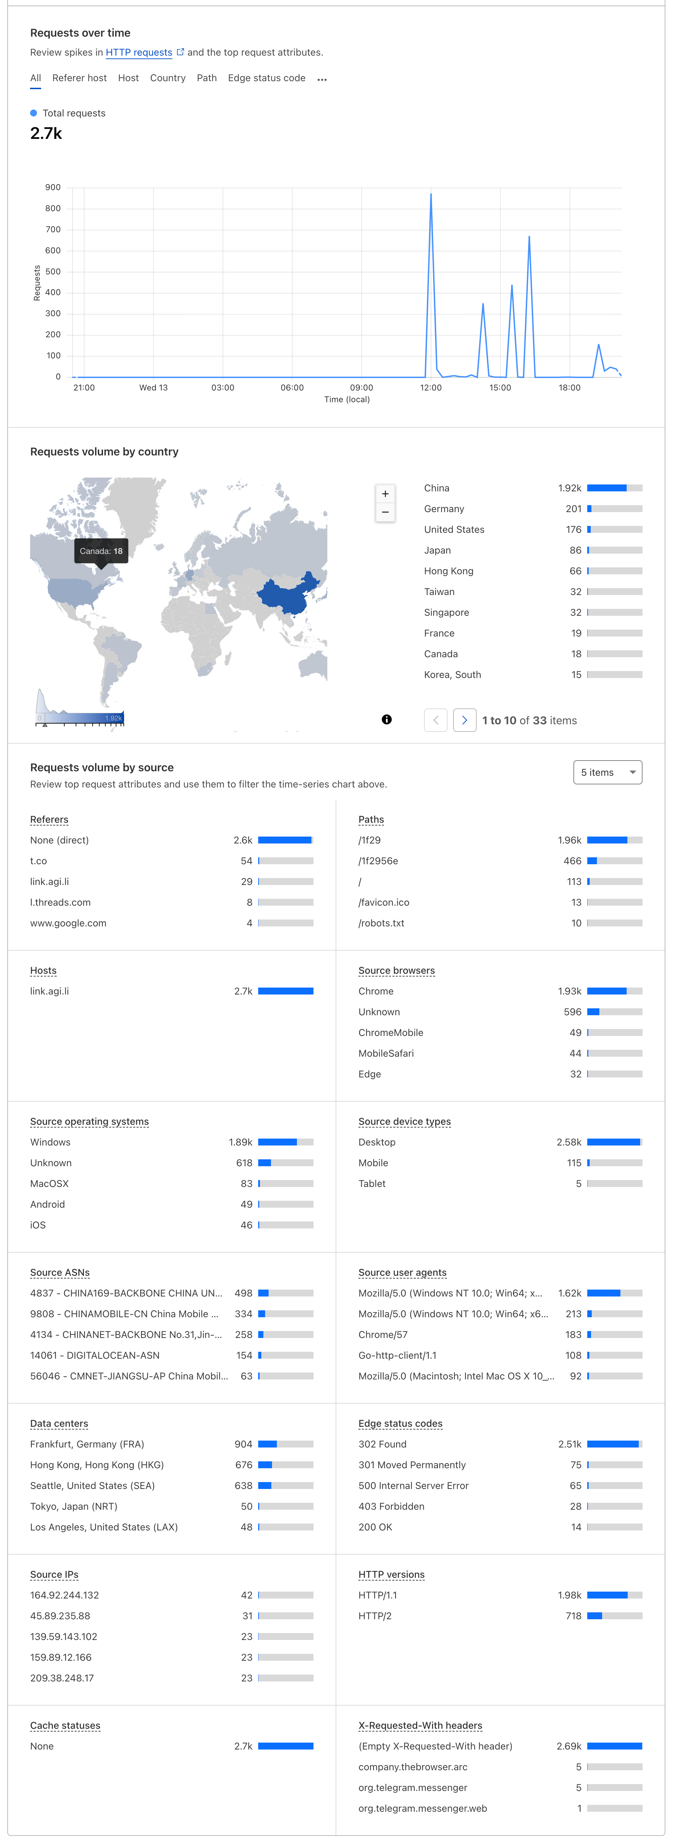Click the X-Requested-With headers heading

[420, 1725]
